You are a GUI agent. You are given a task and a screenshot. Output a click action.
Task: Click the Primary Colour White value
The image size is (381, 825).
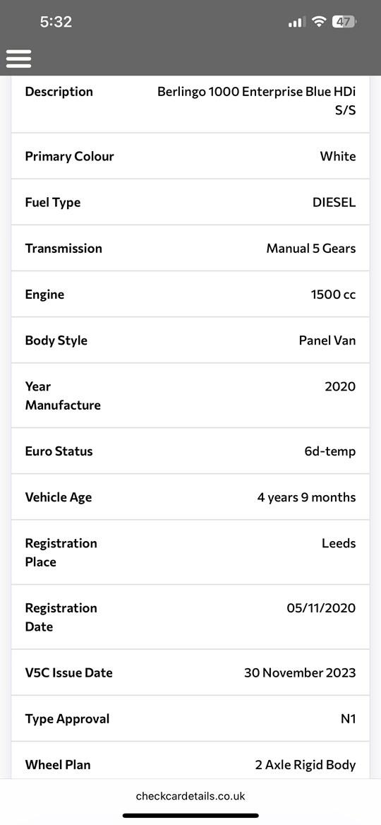coord(338,156)
